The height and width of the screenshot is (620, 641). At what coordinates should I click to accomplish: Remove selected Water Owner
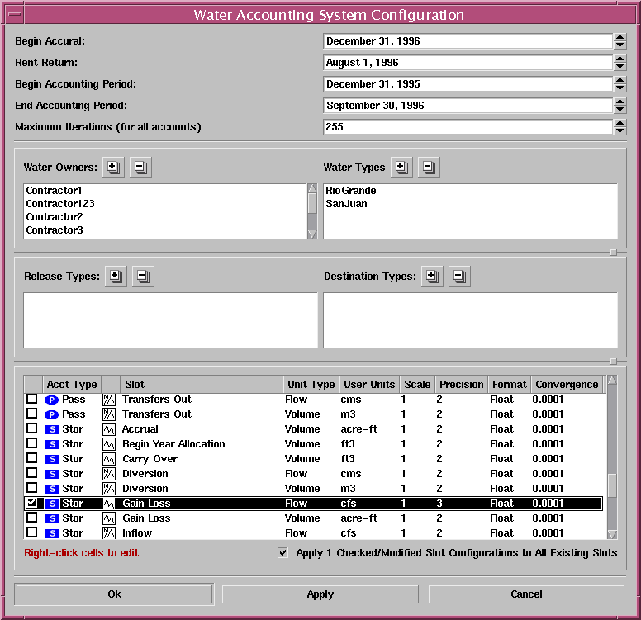tap(140, 167)
